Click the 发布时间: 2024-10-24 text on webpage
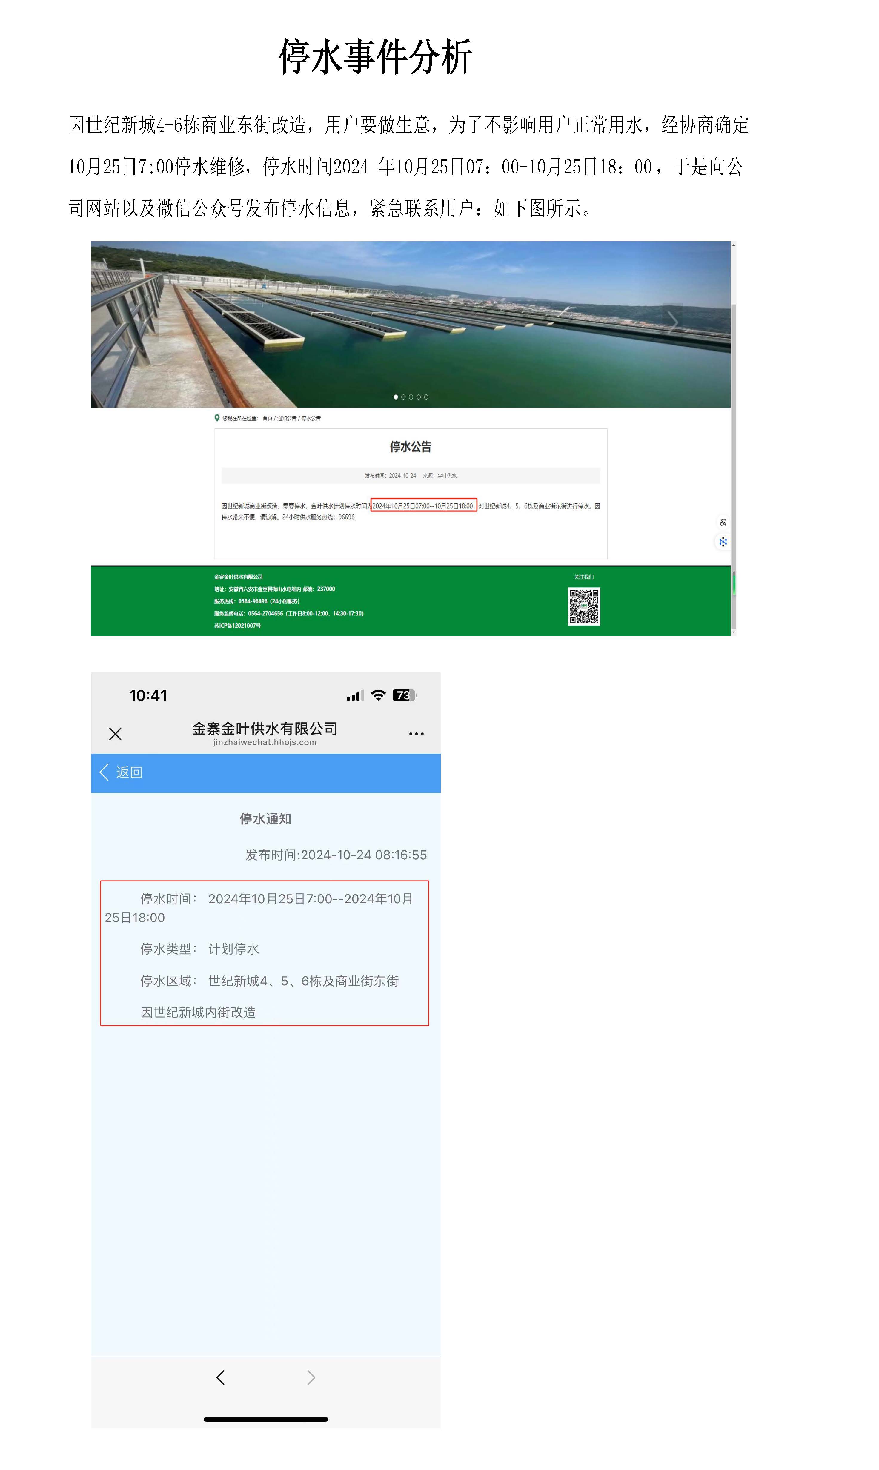The width and height of the screenshot is (879, 1470). coord(390,476)
